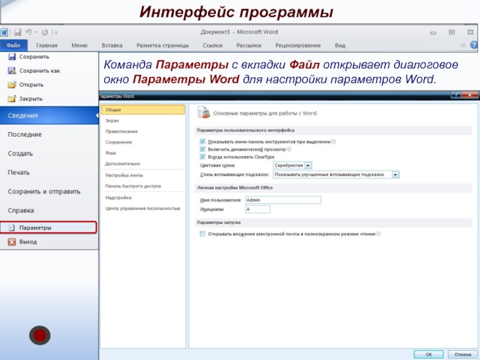Select Правописание in options sidebar
This screenshot has height=360, width=480.
[x=121, y=131]
